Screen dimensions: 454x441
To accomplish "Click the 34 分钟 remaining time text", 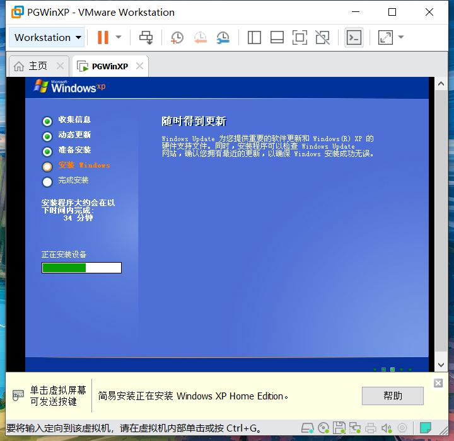I will click(x=78, y=218).
